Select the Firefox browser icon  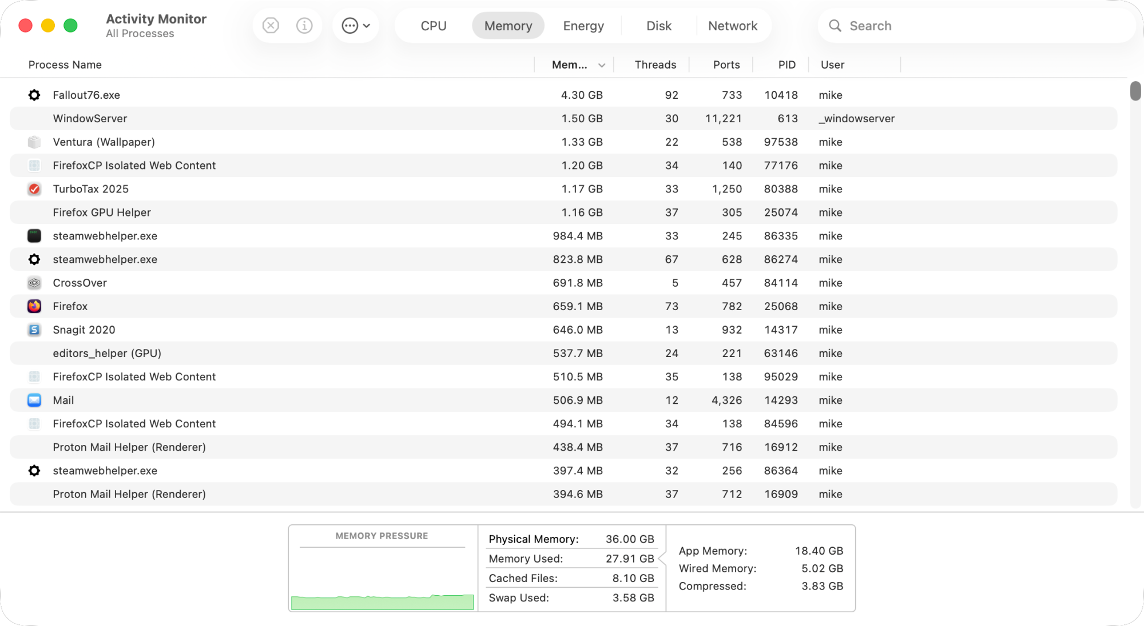click(x=34, y=306)
